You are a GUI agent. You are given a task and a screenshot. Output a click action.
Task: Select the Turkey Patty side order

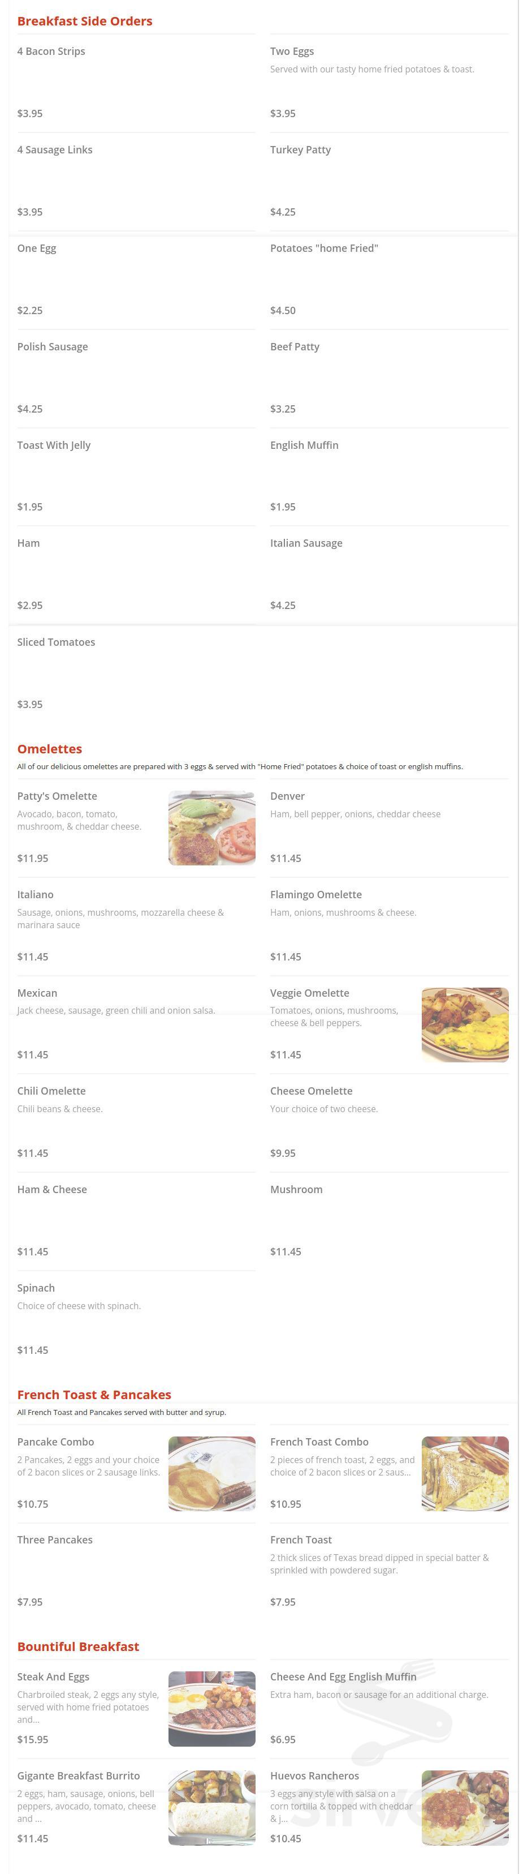tap(300, 150)
